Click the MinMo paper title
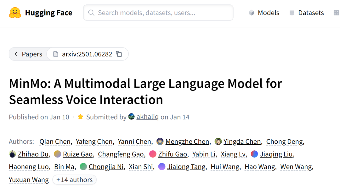340x196 pixels. (x=145, y=91)
